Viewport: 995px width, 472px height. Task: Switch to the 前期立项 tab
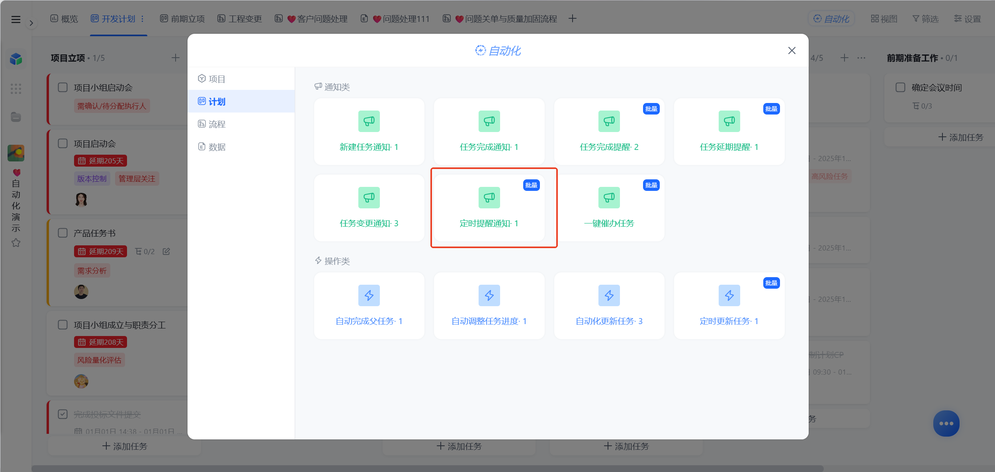182,19
